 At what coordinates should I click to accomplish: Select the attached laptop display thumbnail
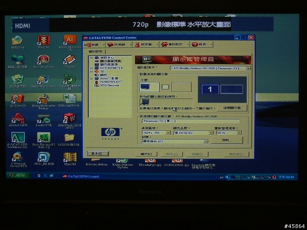(x=144, y=102)
